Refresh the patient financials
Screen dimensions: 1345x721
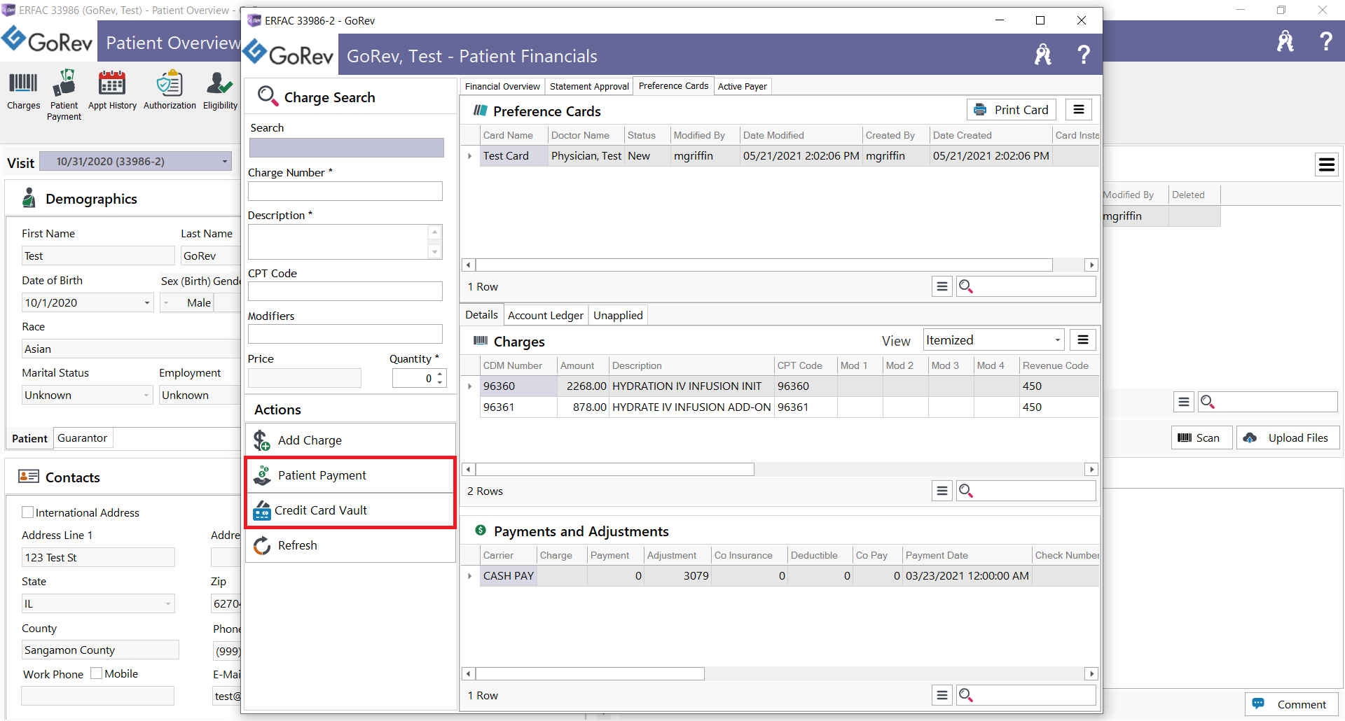tap(350, 545)
